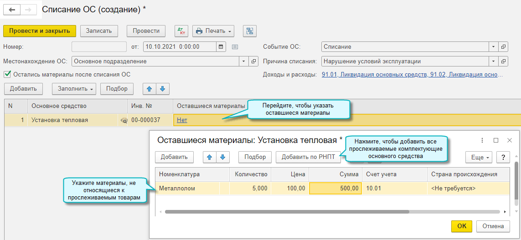This screenshot has height=240, width=521.
Task: Toggle 'Остались материалы после списания ОС' checkbox
Action: (7, 74)
